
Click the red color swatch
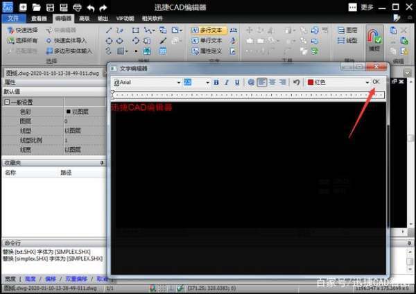[311, 83]
